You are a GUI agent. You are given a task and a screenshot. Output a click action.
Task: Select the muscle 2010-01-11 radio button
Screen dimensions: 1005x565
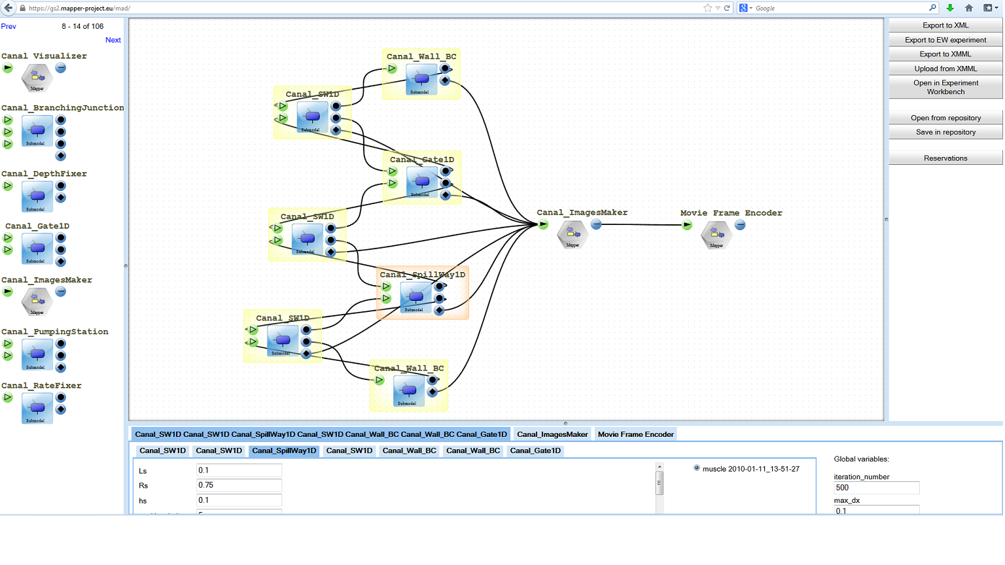click(x=697, y=468)
